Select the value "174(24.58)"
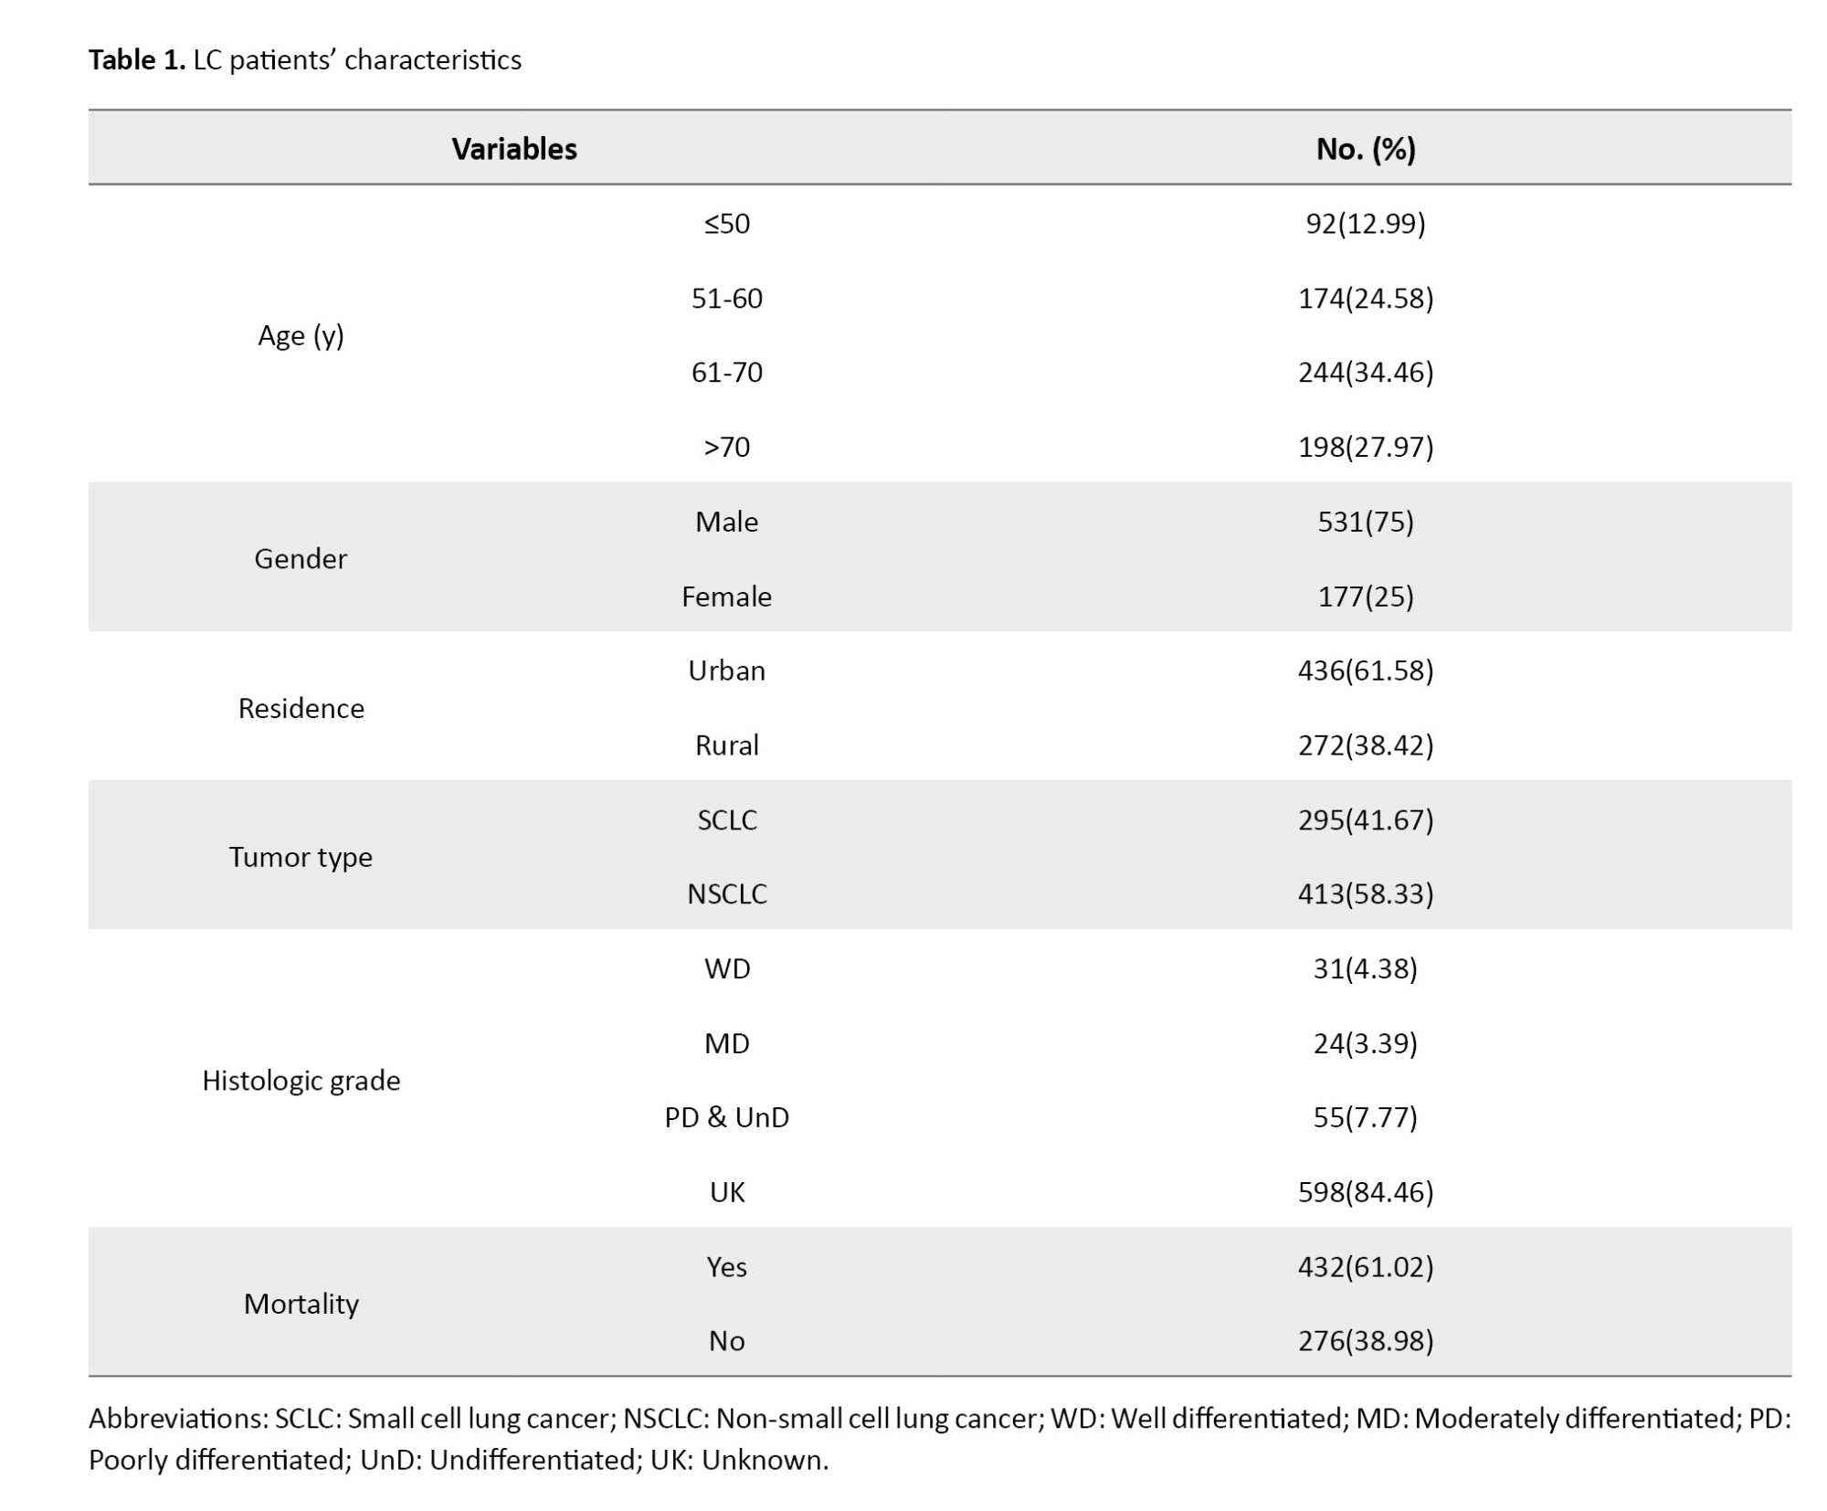 pyautogui.click(x=1365, y=299)
